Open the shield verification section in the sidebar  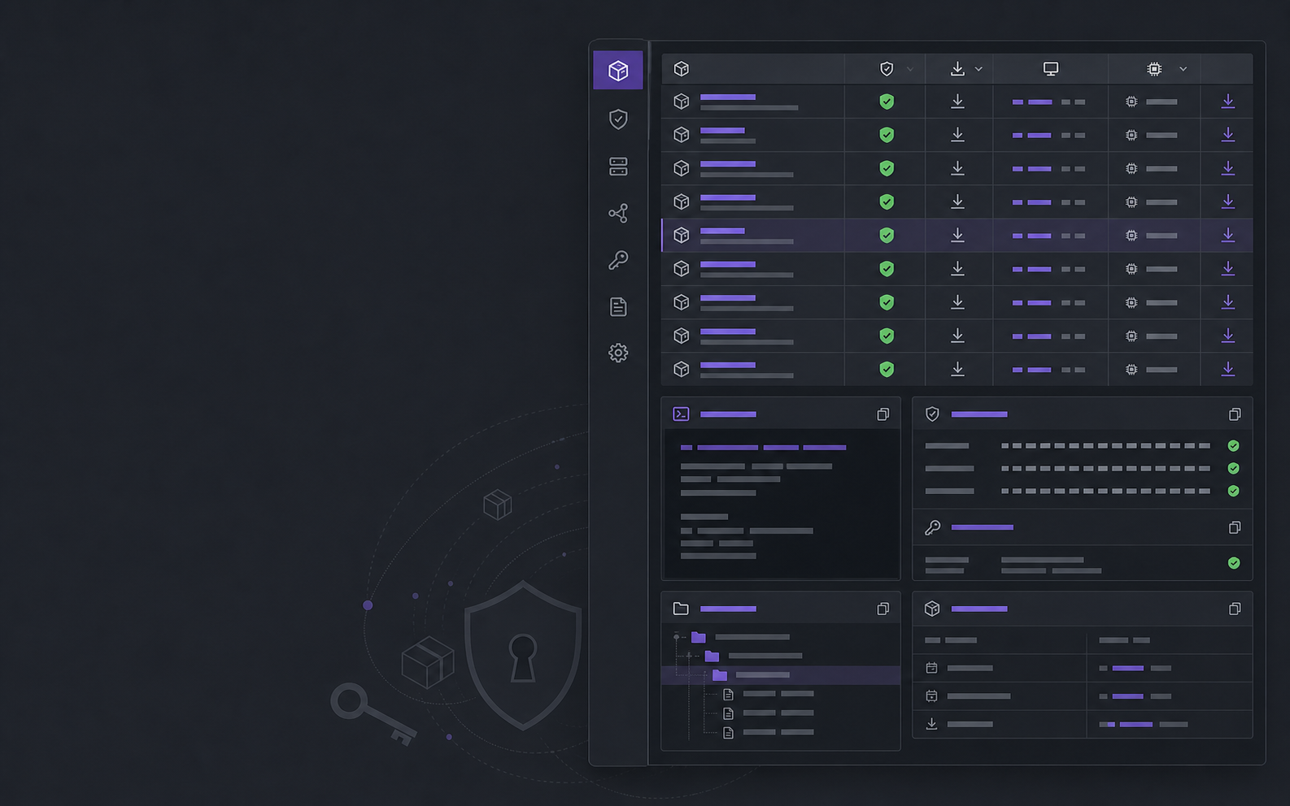click(618, 119)
